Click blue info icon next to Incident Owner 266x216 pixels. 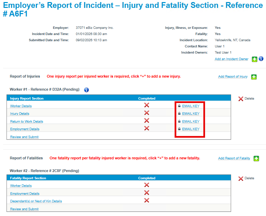click(261, 59)
